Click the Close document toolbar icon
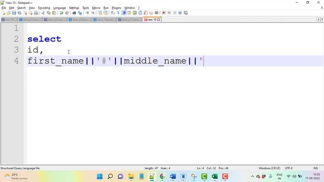This screenshot has width=324, height=182. 25,13
